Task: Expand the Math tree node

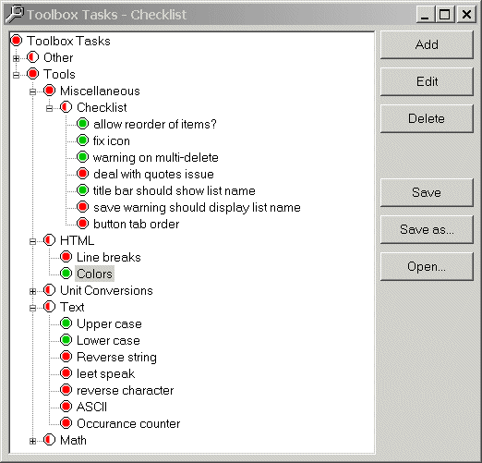Action: click(32, 441)
